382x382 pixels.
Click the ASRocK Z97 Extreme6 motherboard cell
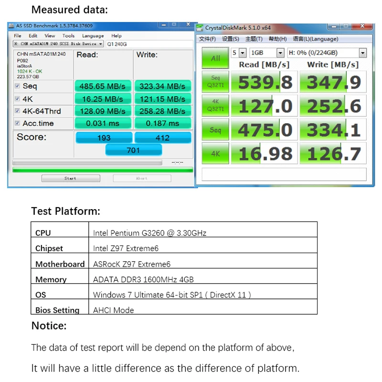(x=203, y=261)
